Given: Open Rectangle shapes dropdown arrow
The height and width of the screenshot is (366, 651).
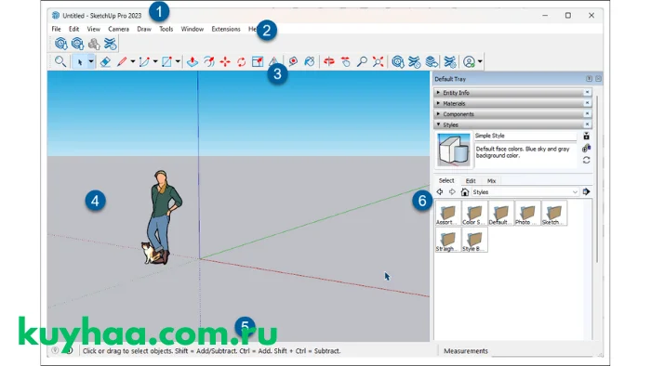Looking at the screenshot, I should [x=178, y=61].
